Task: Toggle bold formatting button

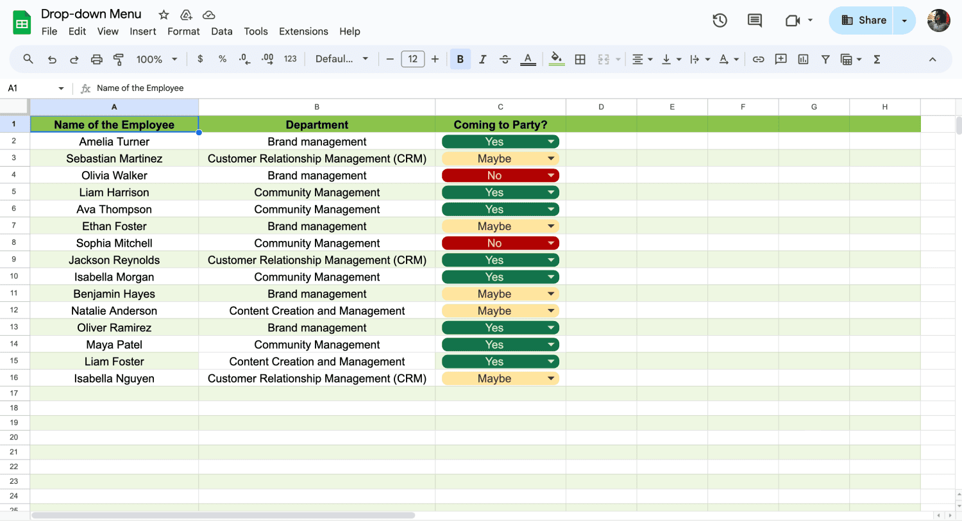Action: coord(460,60)
